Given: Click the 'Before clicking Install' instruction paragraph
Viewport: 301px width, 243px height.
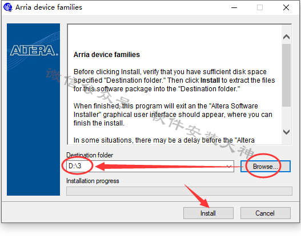Looking at the screenshot, I should click(x=174, y=80).
